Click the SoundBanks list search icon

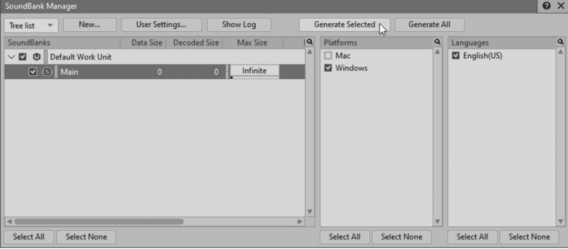click(x=310, y=42)
